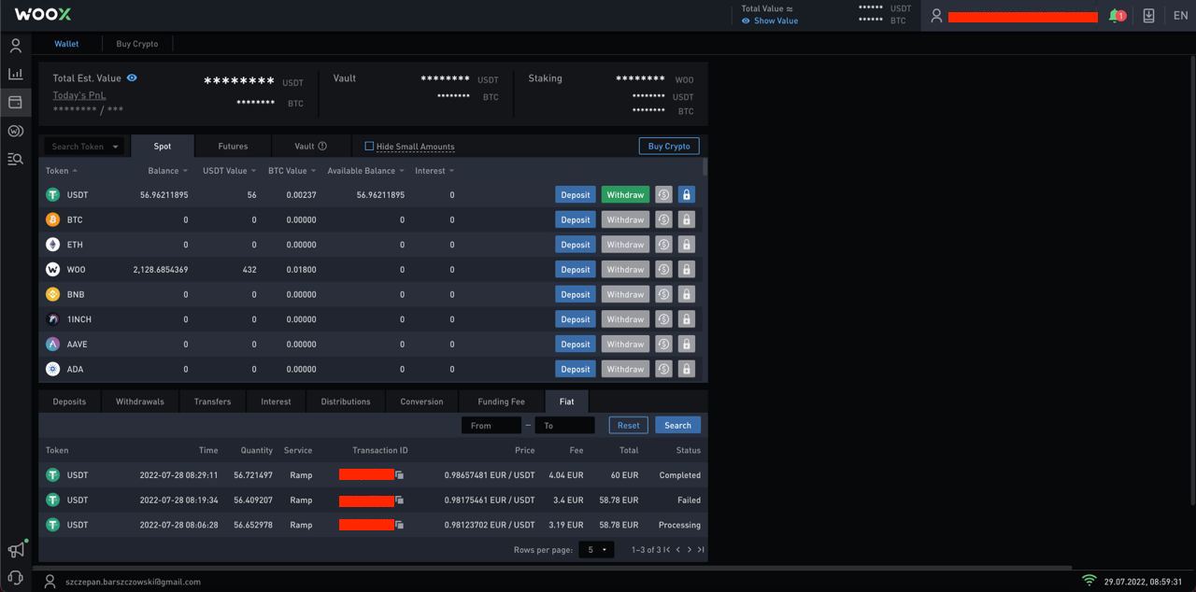Sort by Token column
The image size is (1196, 592).
[x=62, y=171]
